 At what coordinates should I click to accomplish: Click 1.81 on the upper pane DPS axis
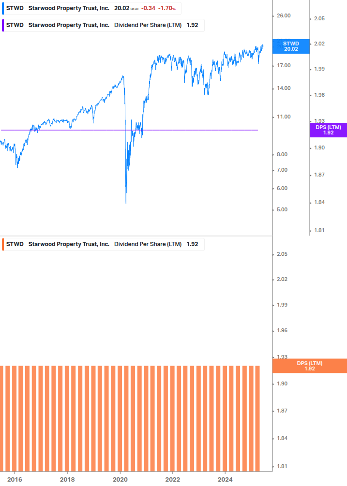point(319,230)
